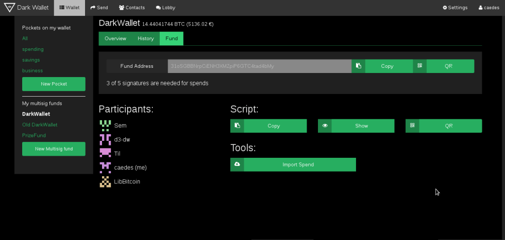Click LibBitcoin's identicon avatar
This screenshot has height=240, width=505.
(105, 181)
